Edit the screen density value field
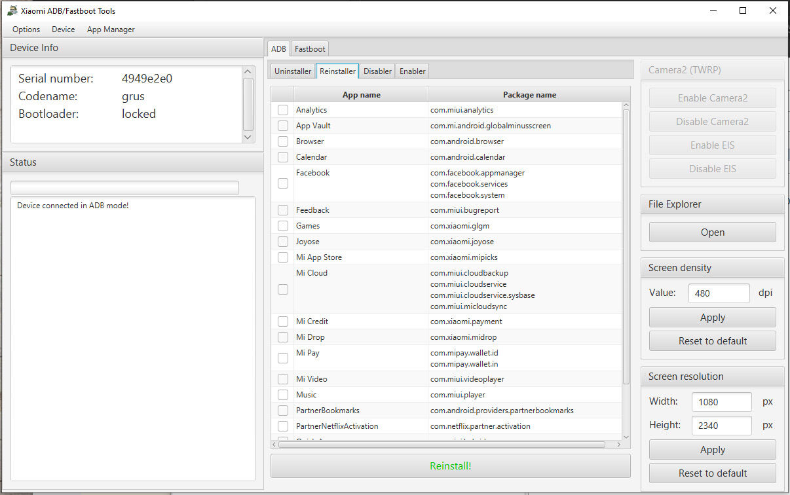This screenshot has width=790, height=495. pyautogui.click(x=719, y=293)
